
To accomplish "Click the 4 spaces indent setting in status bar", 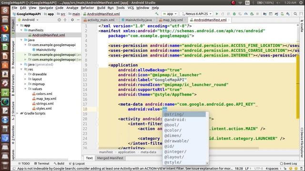I will (272, 169).
